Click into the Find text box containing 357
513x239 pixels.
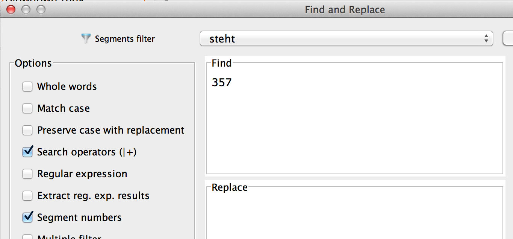click(x=354, y=120)
